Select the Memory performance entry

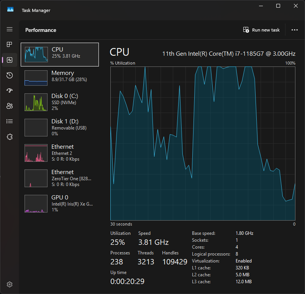coord(60,78)
